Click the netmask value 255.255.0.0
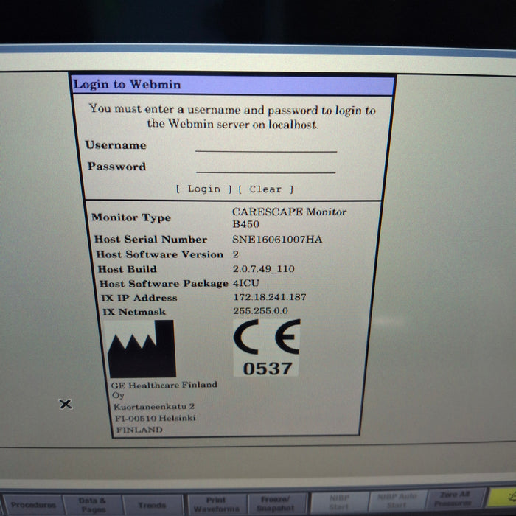 click(x=261, y=311)
